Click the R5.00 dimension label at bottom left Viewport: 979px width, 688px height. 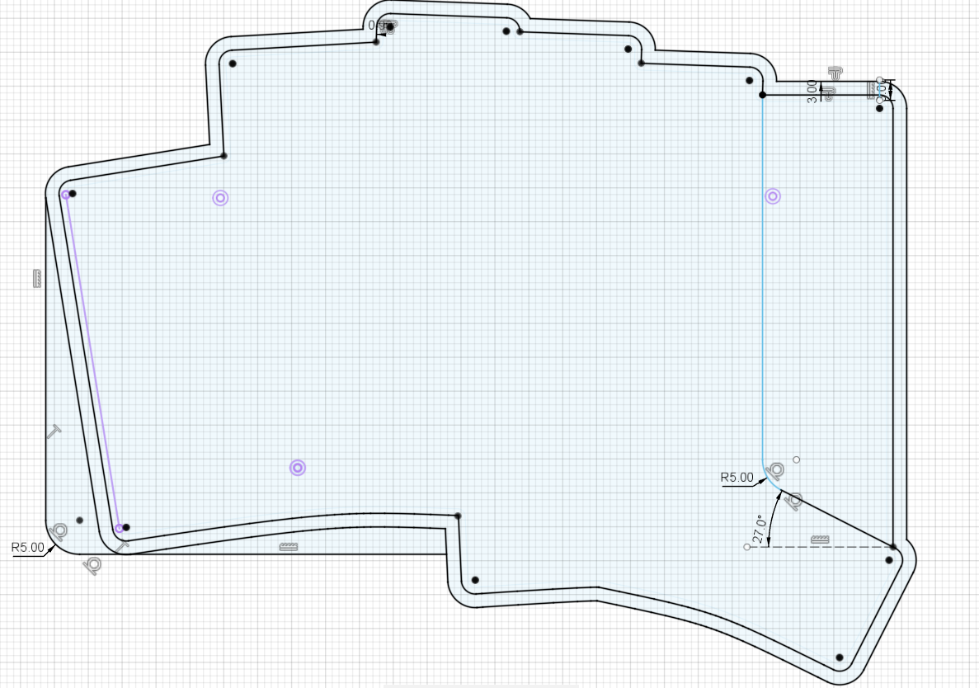click(27, 546)
